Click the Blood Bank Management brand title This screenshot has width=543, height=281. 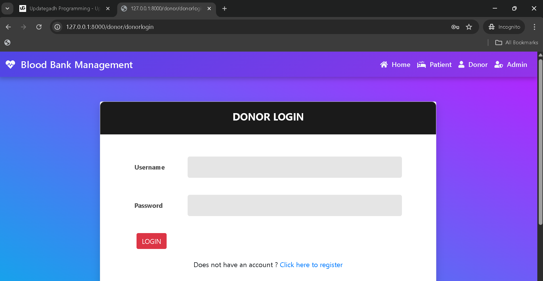pos(77,65)
